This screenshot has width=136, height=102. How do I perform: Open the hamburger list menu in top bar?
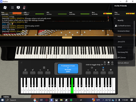(13, 8)
